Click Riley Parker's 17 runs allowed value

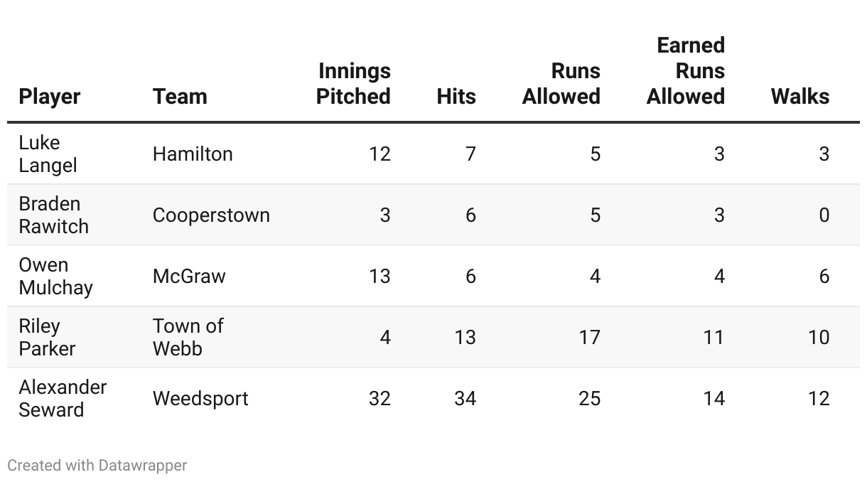tap(589, 337)
